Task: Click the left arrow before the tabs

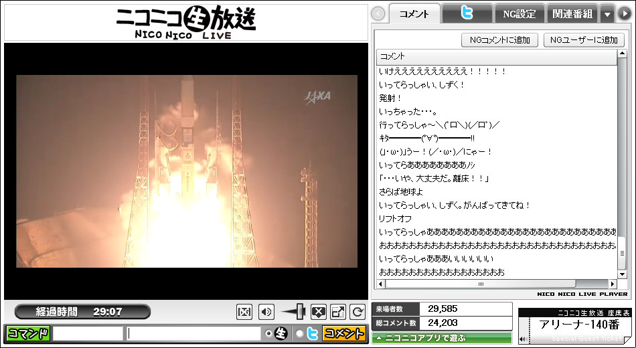Action: coord(378,14)
